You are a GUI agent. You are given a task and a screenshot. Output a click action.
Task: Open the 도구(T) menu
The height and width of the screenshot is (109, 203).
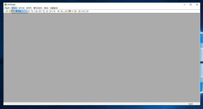tap(29, 8)
